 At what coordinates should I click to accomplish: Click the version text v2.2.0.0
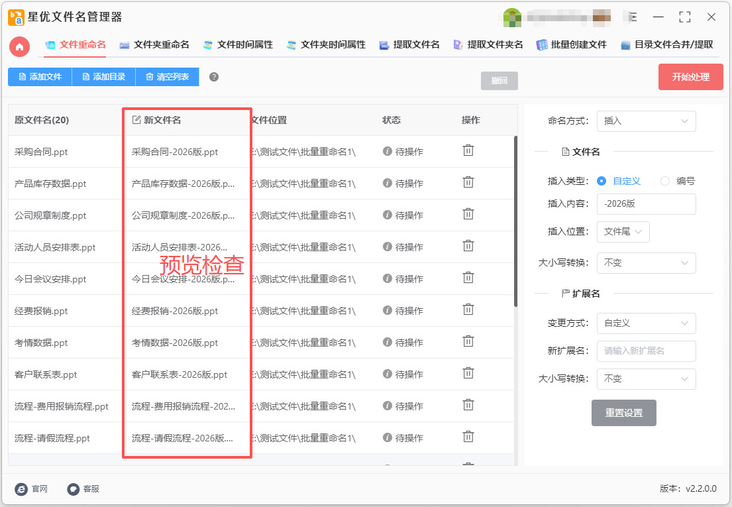click(x=701, y=489)
